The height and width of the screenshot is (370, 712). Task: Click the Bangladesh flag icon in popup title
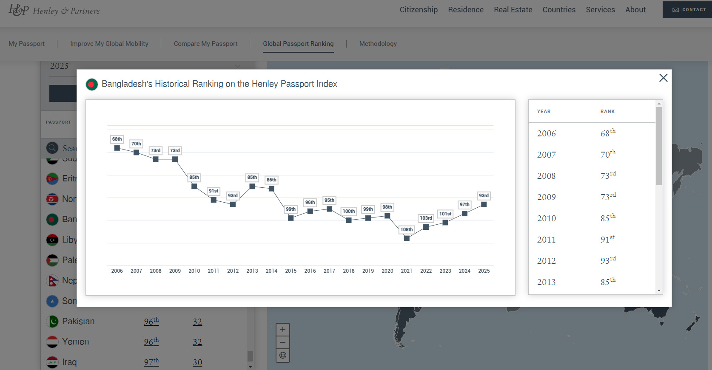pos(91,85)
